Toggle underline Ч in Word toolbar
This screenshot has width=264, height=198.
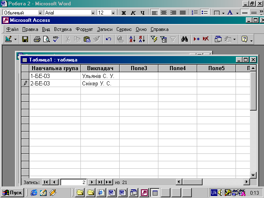142,13
